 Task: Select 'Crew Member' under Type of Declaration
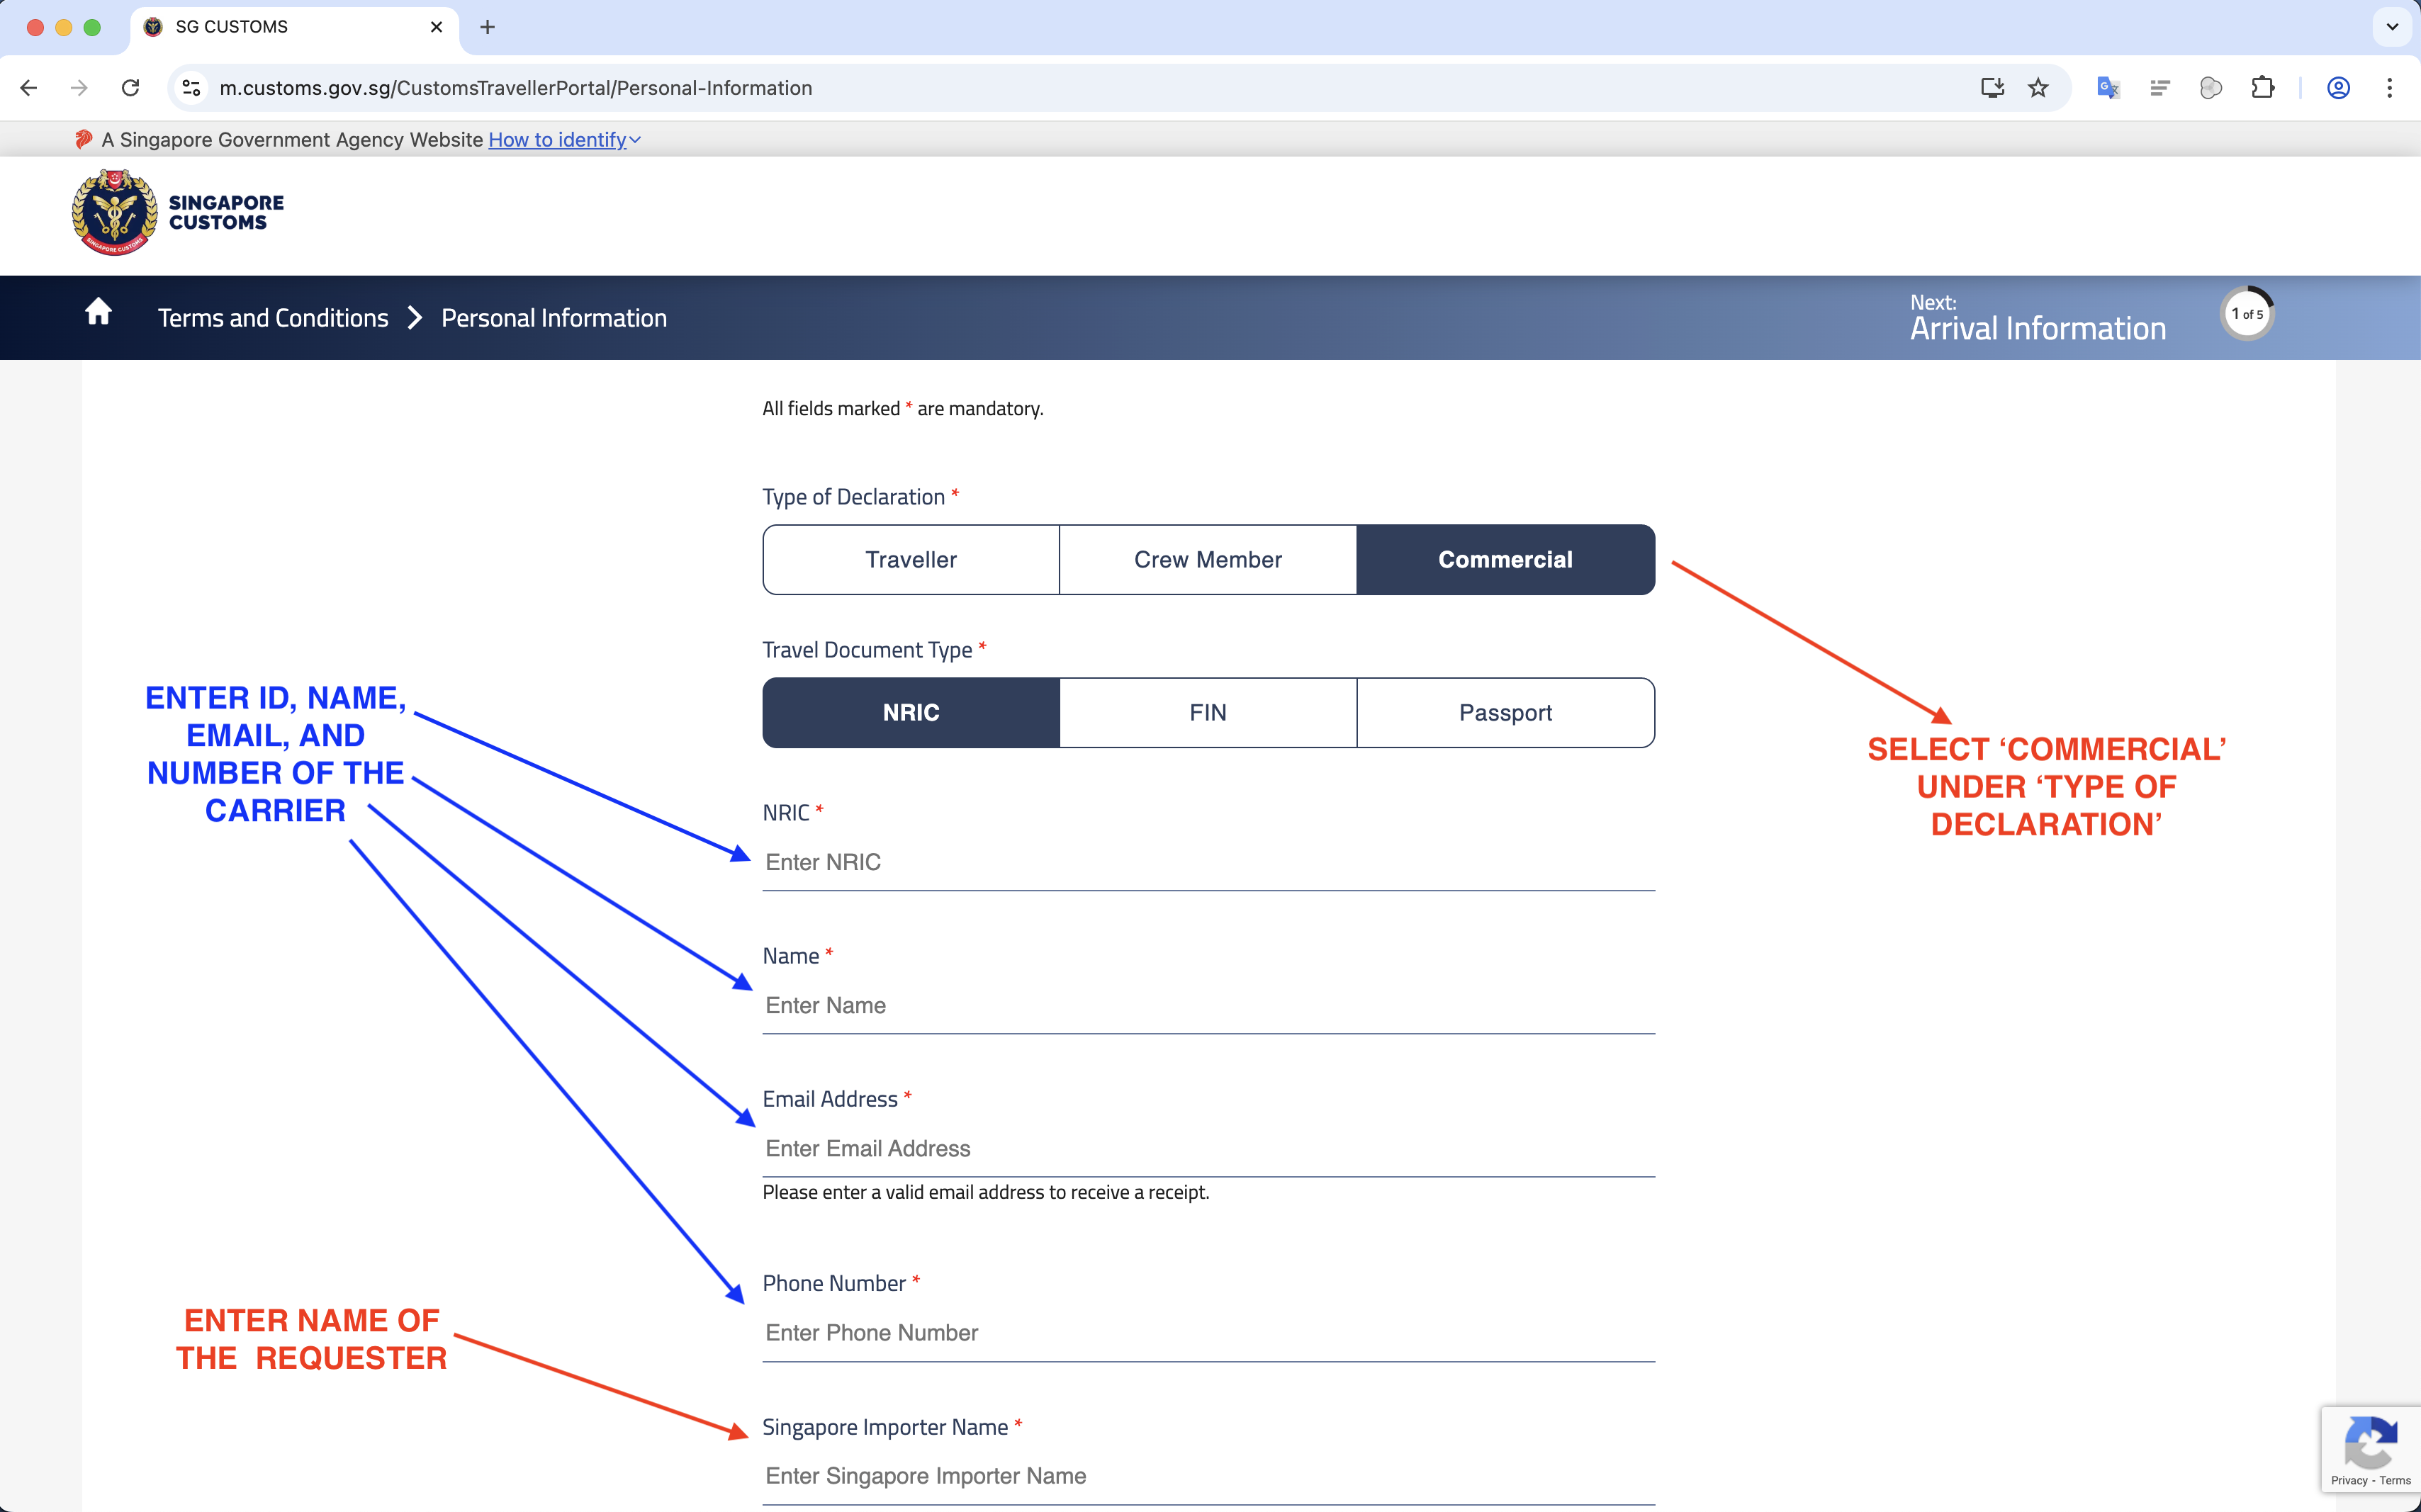[x=1206, y=559]
